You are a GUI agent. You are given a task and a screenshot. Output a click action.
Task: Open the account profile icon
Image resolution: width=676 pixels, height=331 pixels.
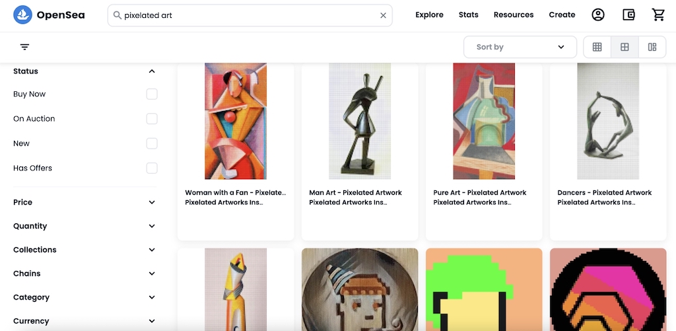point(598,15)
